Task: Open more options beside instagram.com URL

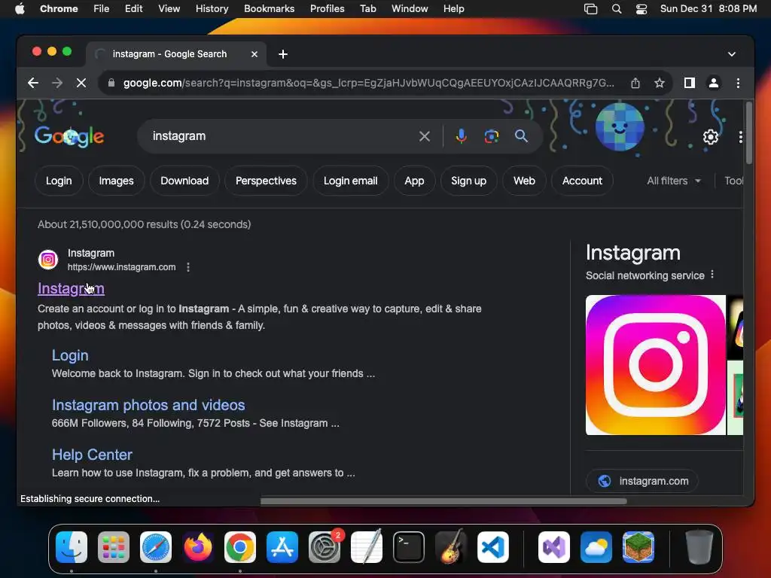Action: click(x=187, y=267)
